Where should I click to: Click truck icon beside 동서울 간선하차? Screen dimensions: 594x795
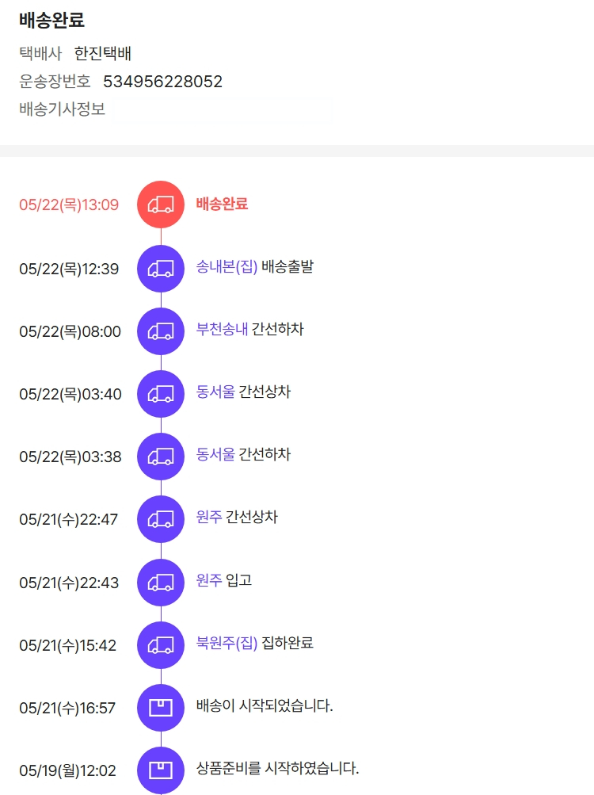161,456
